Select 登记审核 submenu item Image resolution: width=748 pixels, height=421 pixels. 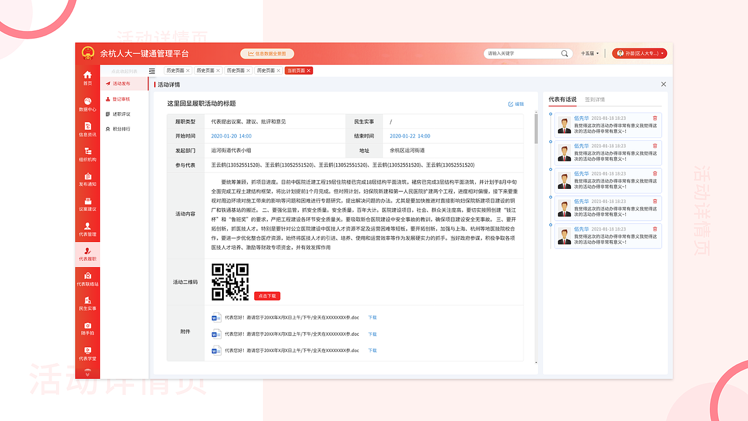(117, 99)
